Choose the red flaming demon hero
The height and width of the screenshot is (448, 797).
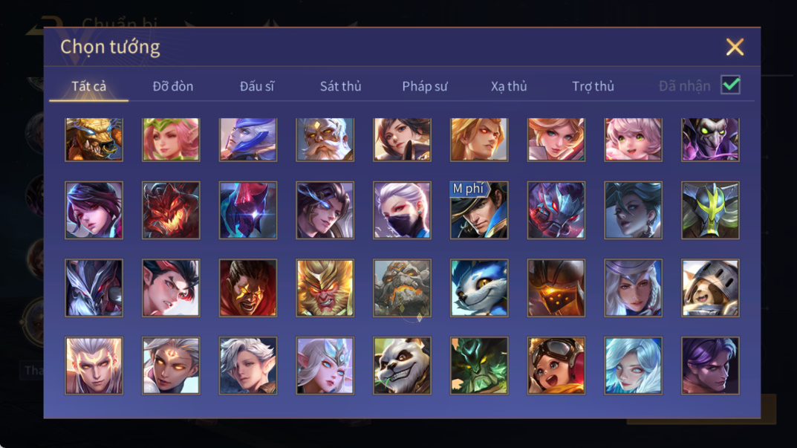tap(171, 210)
